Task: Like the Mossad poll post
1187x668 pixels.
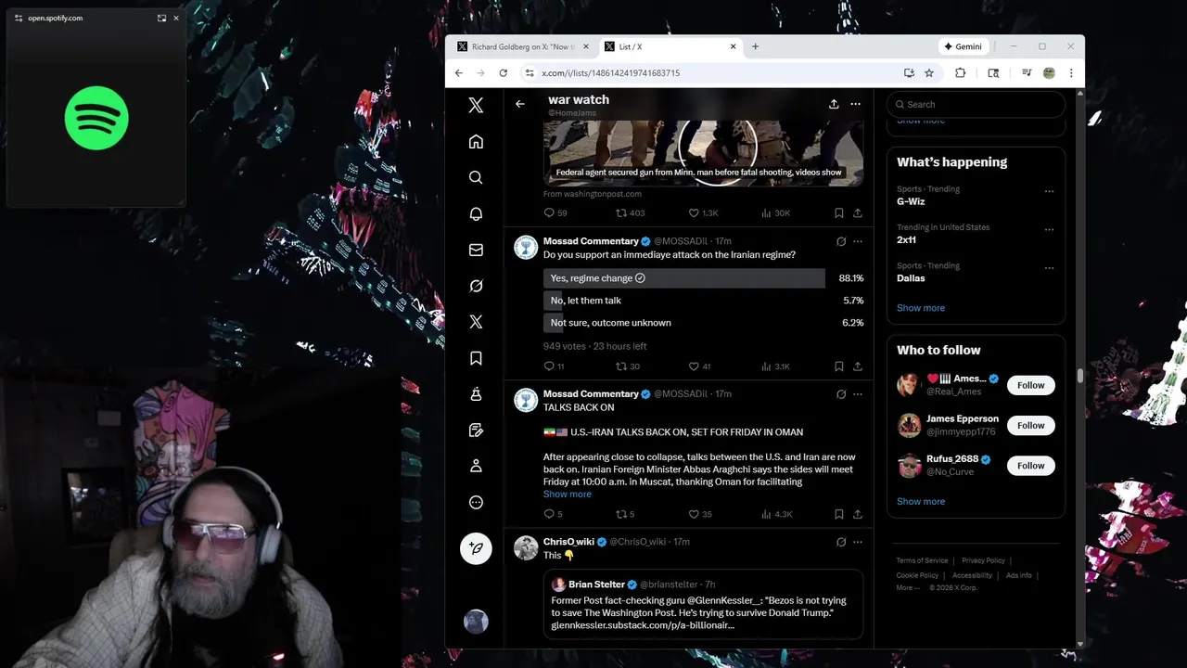Action: coord(699,366)
